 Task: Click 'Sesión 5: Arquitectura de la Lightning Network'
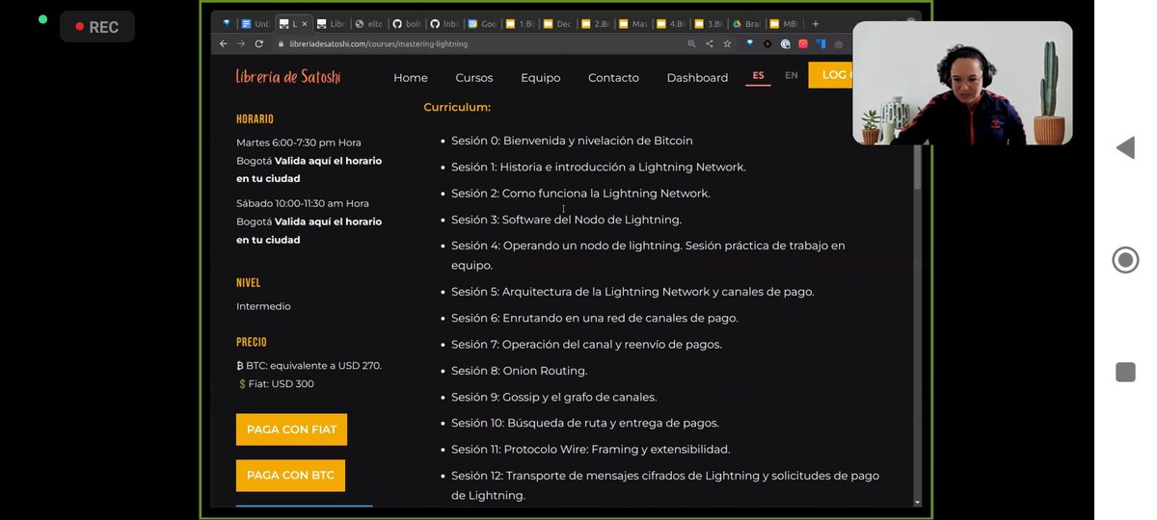click(632, 292)
